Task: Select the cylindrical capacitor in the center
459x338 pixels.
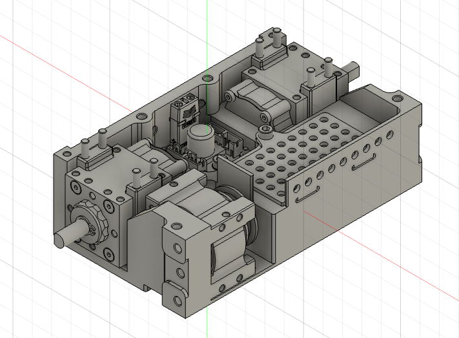Action: coord(201,139)
